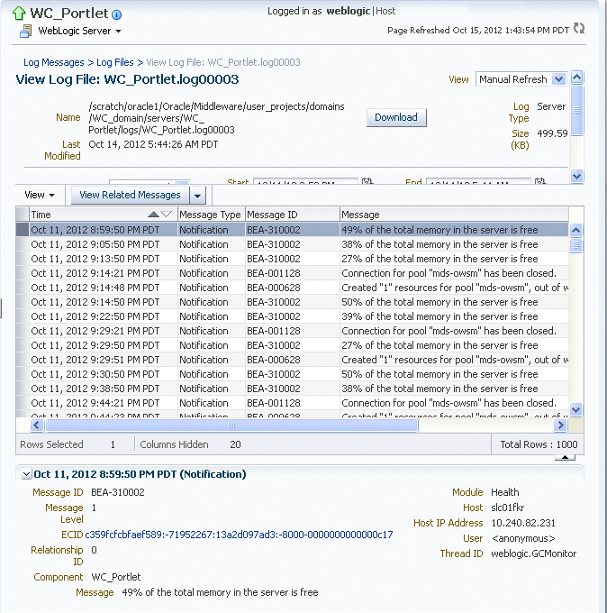Click the log table vertical scroll thumb

(575, 245)
